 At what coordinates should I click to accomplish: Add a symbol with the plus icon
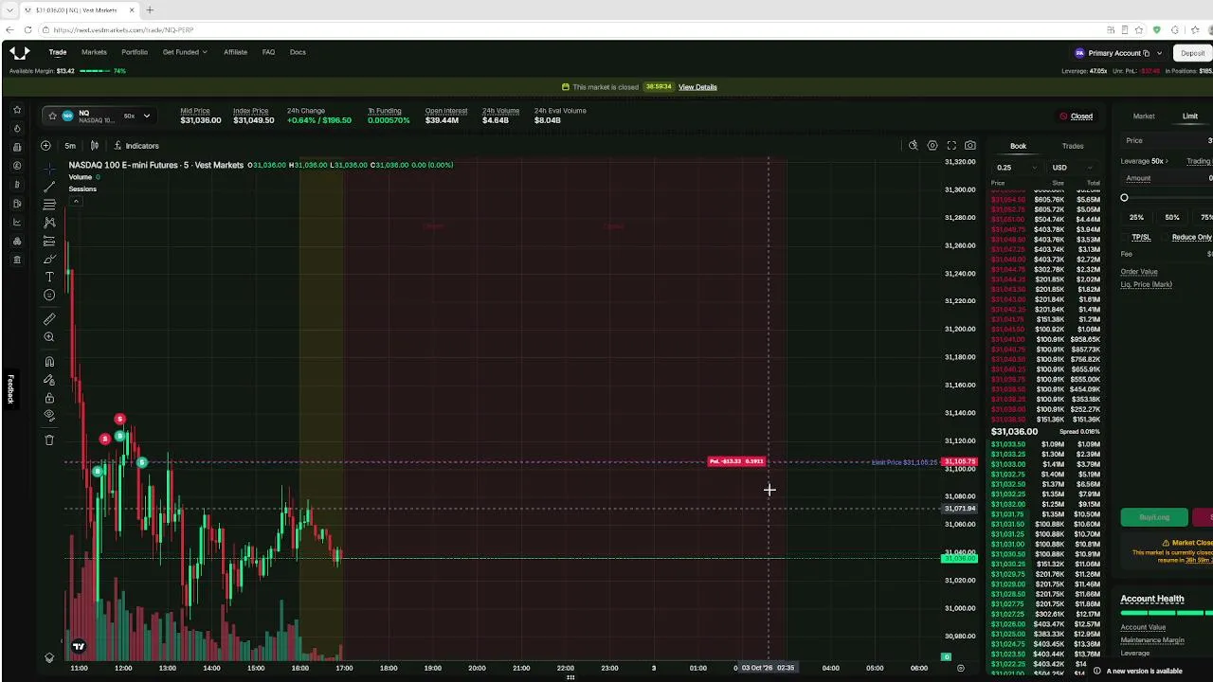(x=45, y=146)
